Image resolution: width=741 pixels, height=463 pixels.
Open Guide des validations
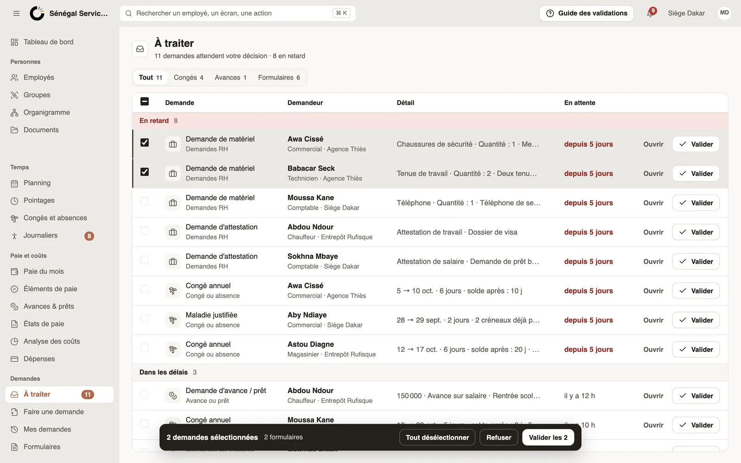click(586, 13)
